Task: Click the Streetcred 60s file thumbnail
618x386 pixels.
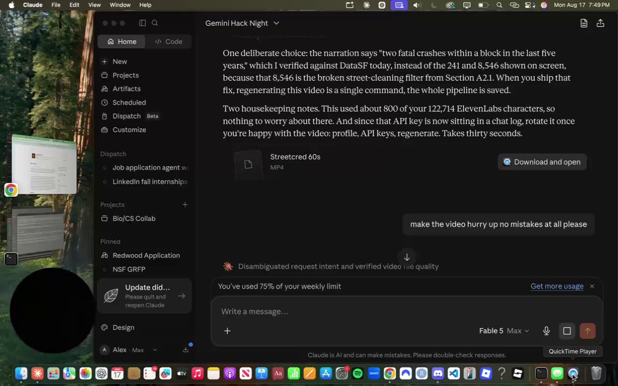Action: tap(248, 164)
